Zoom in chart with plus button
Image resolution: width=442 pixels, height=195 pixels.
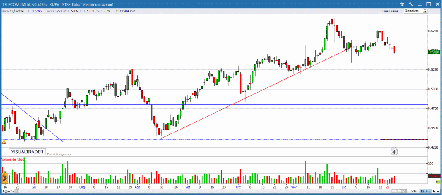coord(434,191)
